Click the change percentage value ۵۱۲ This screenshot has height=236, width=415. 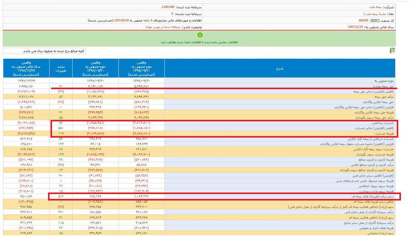(x=61, y=197)
